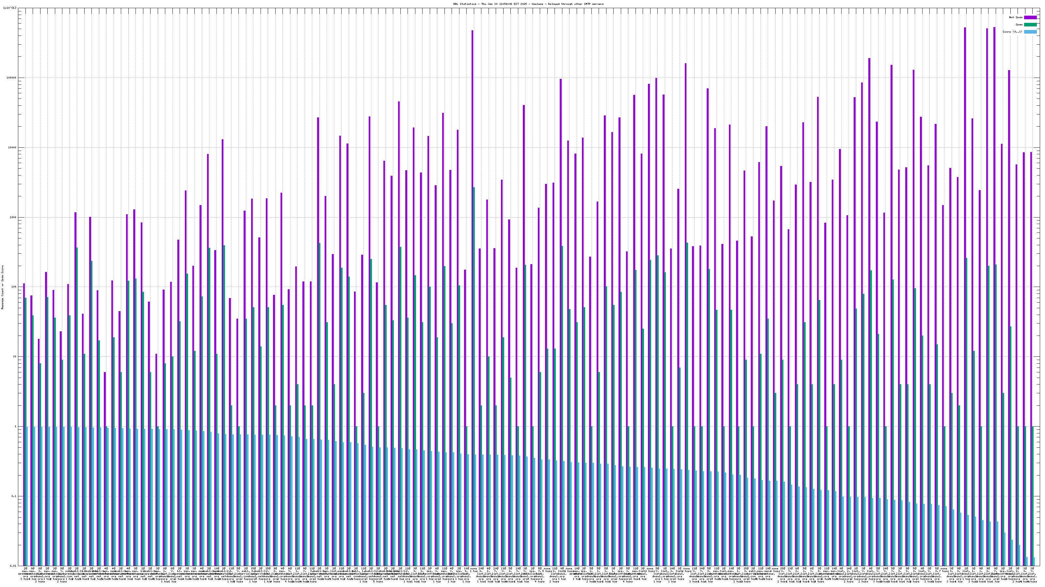Image resolution: width=1045 pixels, height=587 pixels.
Task: Click the 0.01 y-axis tick label
Action: 13,566
